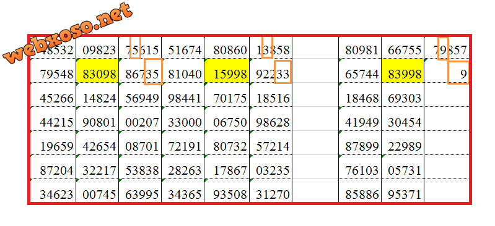Select cell with number 33000
The width and height of the screenshot is (495, 226).
(183, 119)
